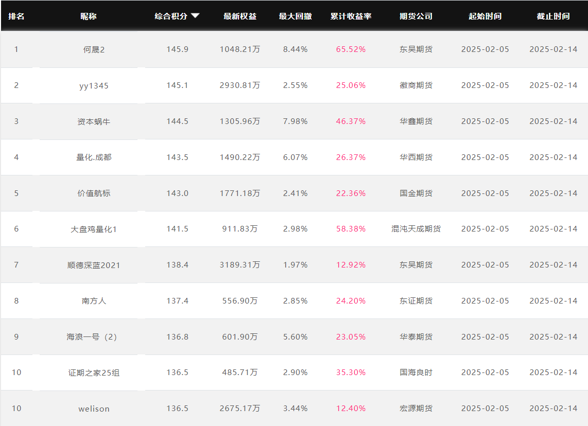Click score 143.5
Viewport: 588px width, 426px height.
[177, 157]
